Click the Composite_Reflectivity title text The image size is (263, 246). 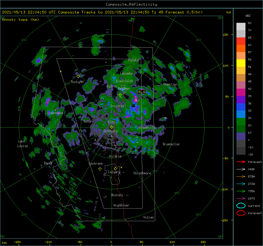coord(131,4)
